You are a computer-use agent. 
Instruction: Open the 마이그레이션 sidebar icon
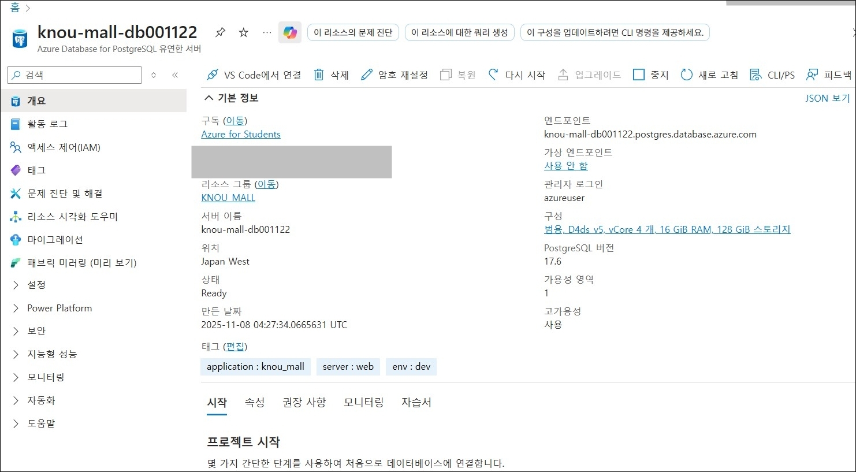(x=16, y=240)
